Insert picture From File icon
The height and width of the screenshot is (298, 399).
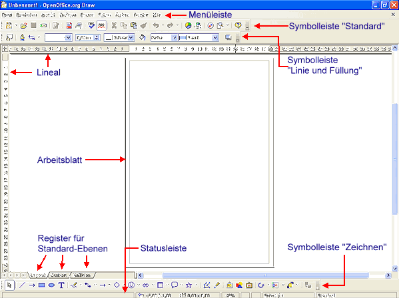point(239,285)
